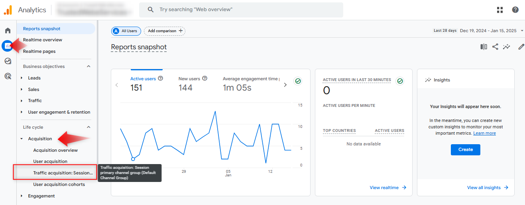Click ACTIVE USERS IN LAST 30 MINUTES label
The image size is (525, 205).
coord(357,80)
